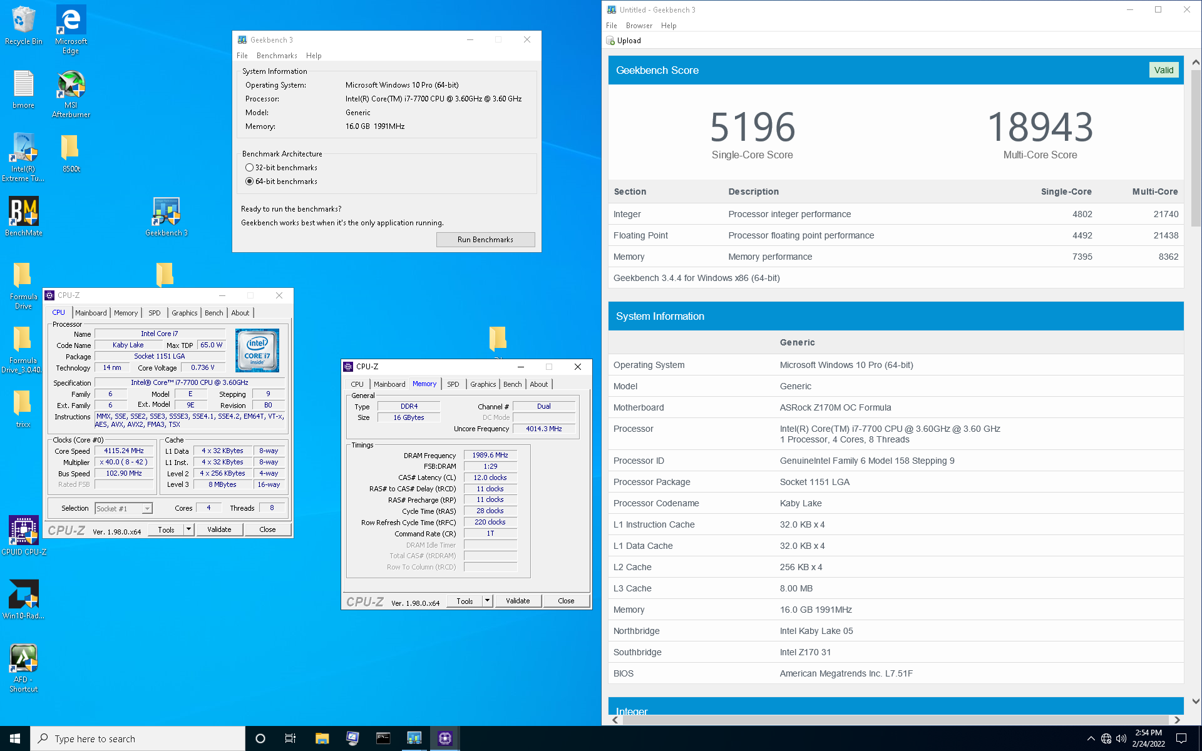Open the trixx folder on desktop
Image resolution: width=1202 pixels, height=751 pixels.
[x=23, y=408]
